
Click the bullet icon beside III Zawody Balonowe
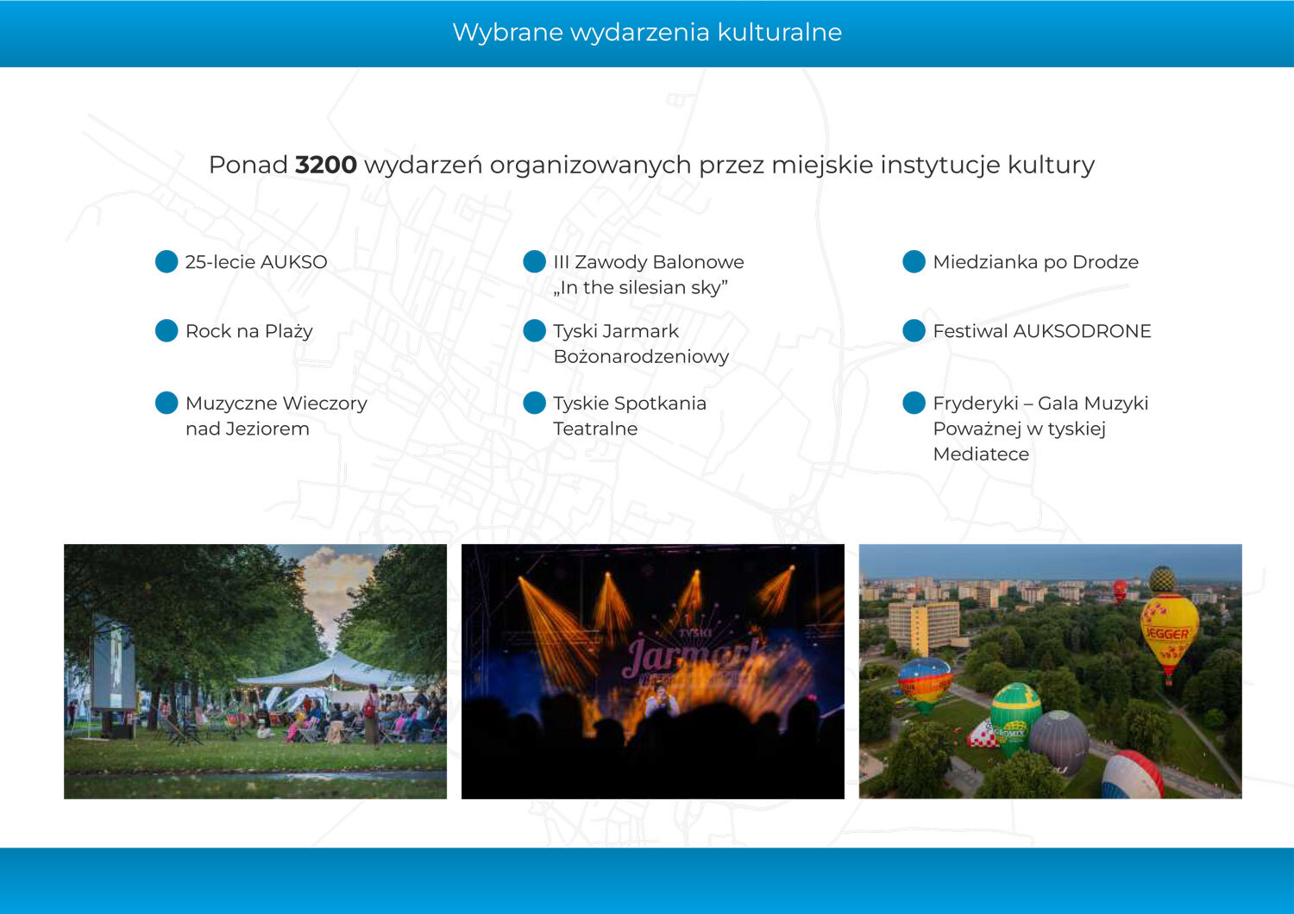point(534,261)
